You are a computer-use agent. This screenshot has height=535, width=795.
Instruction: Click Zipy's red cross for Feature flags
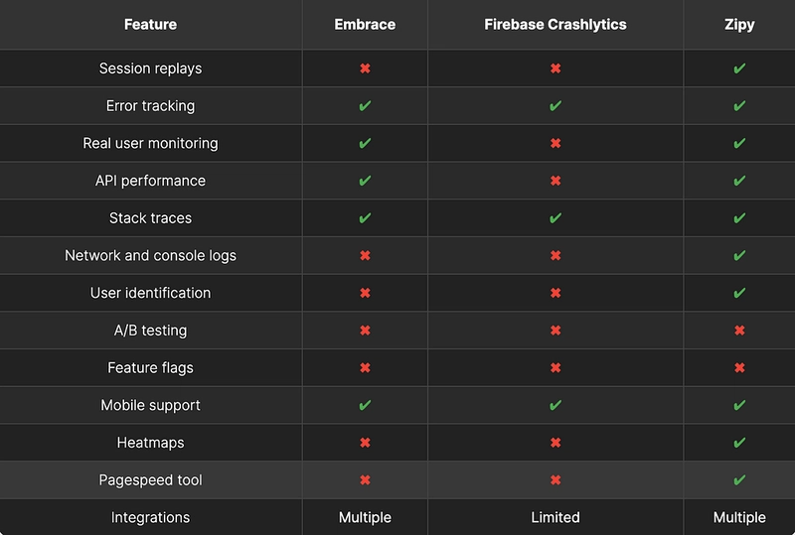point(739,368)
